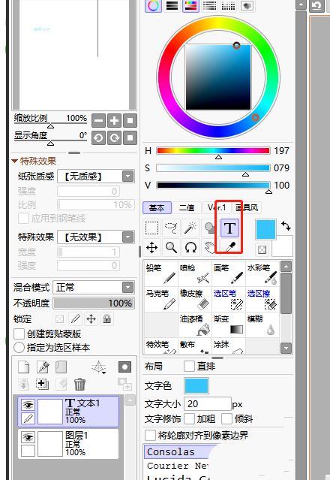Image resolution: width=330 pixels, height=480 pixels.
Task: Select the zoom magnifier tool
Action: (x=171, y=247)
